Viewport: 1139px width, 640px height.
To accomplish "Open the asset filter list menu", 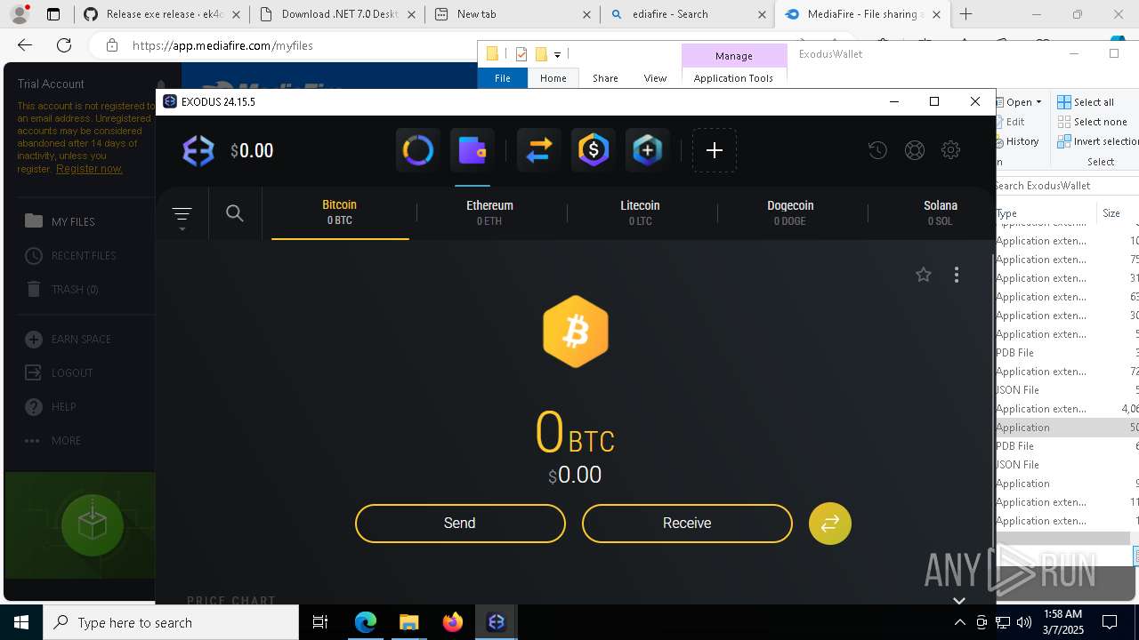I will point(182,217).
